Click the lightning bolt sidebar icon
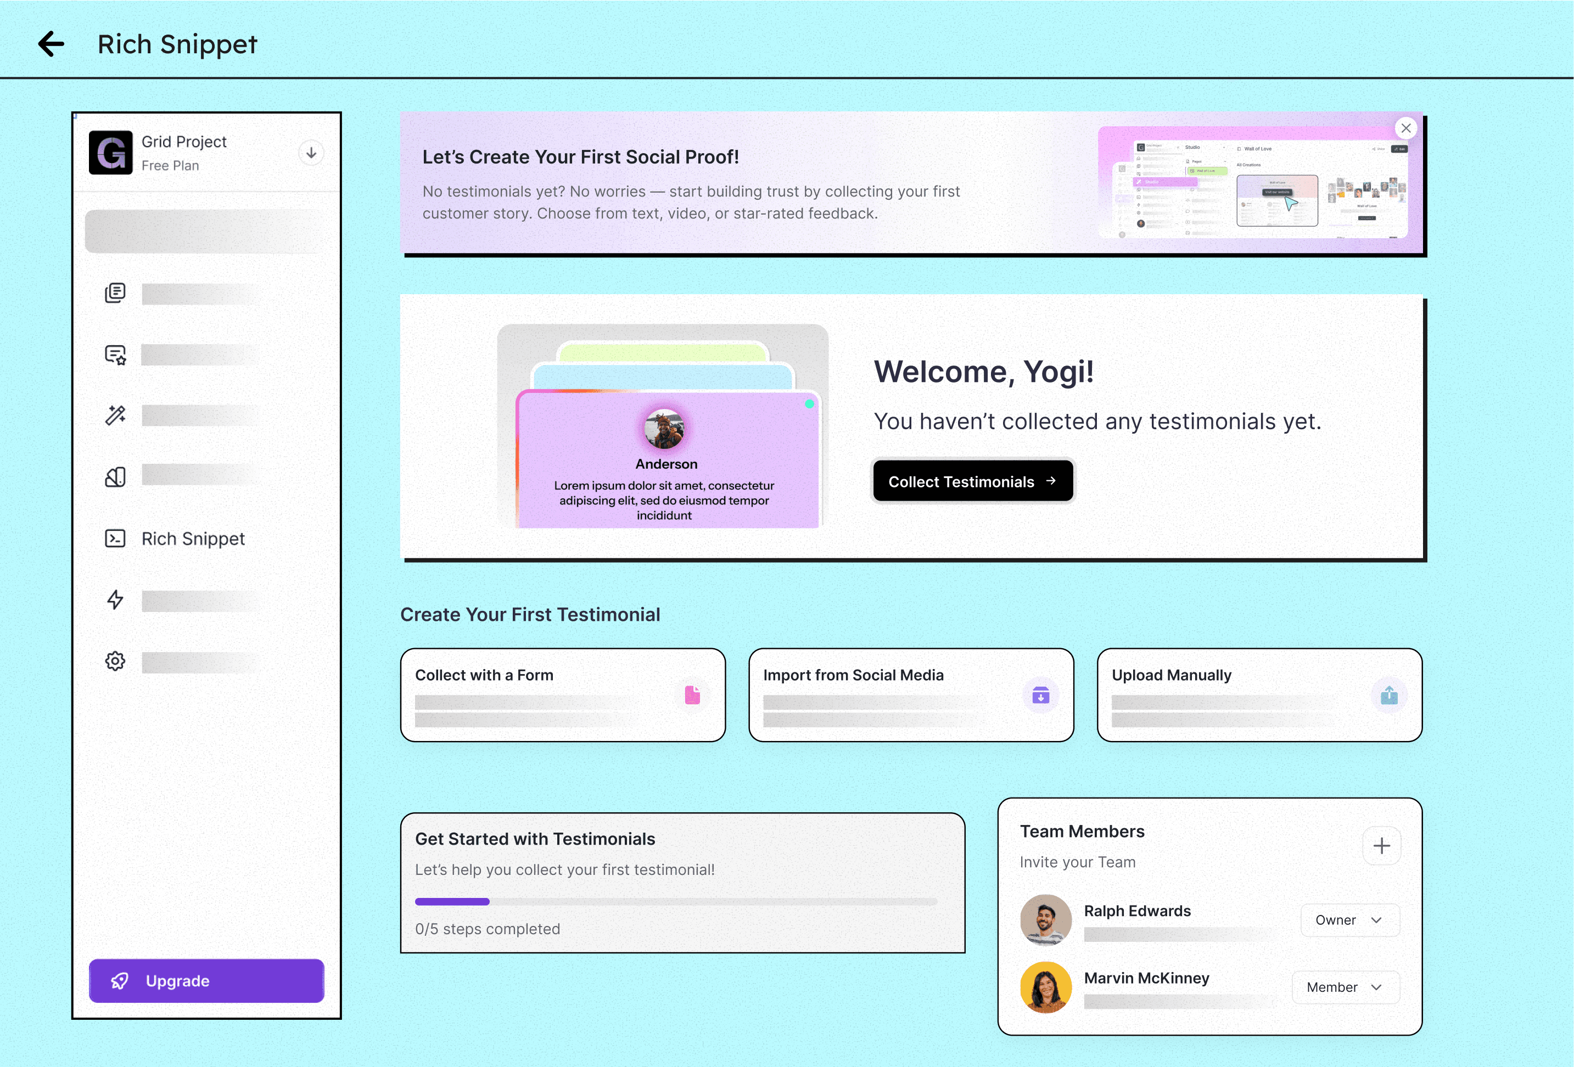1574x1067 pixels. pos(115,600)
